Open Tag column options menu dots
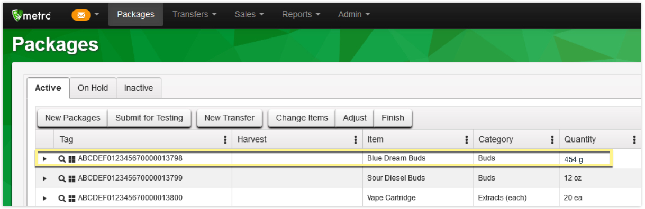Viewport: 645px width, 209px height. click(x=225, y=140)
